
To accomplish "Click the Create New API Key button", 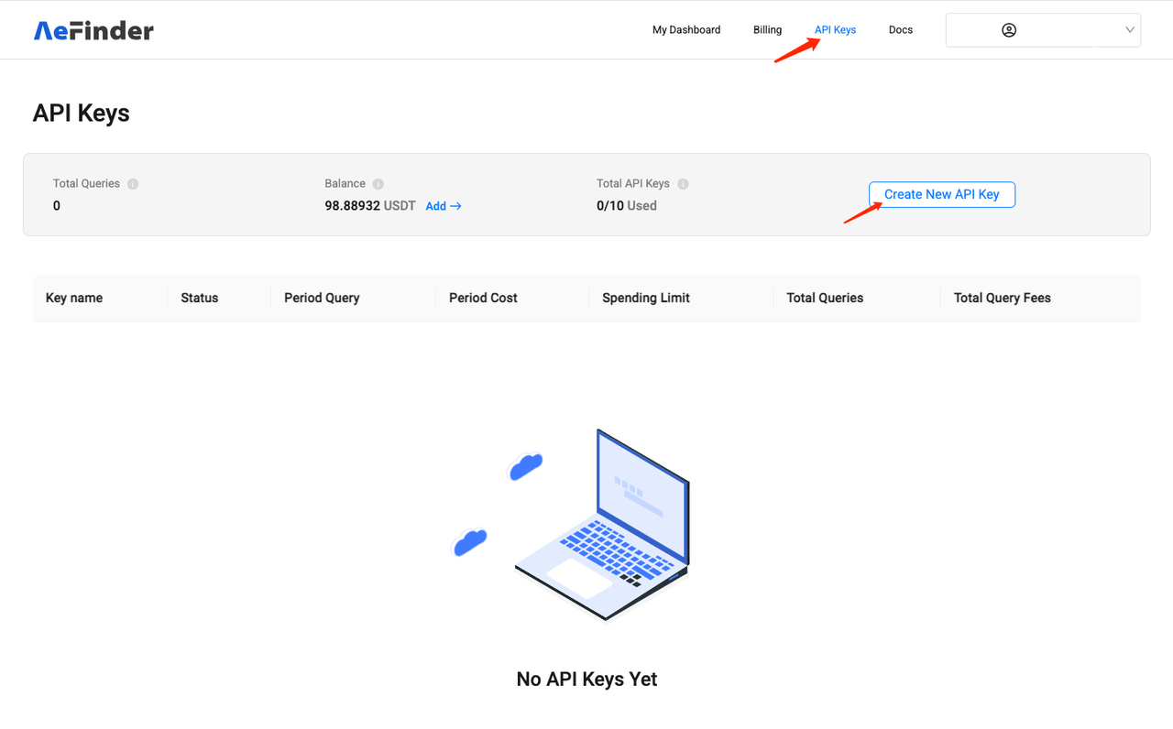I will pos(941,194).
